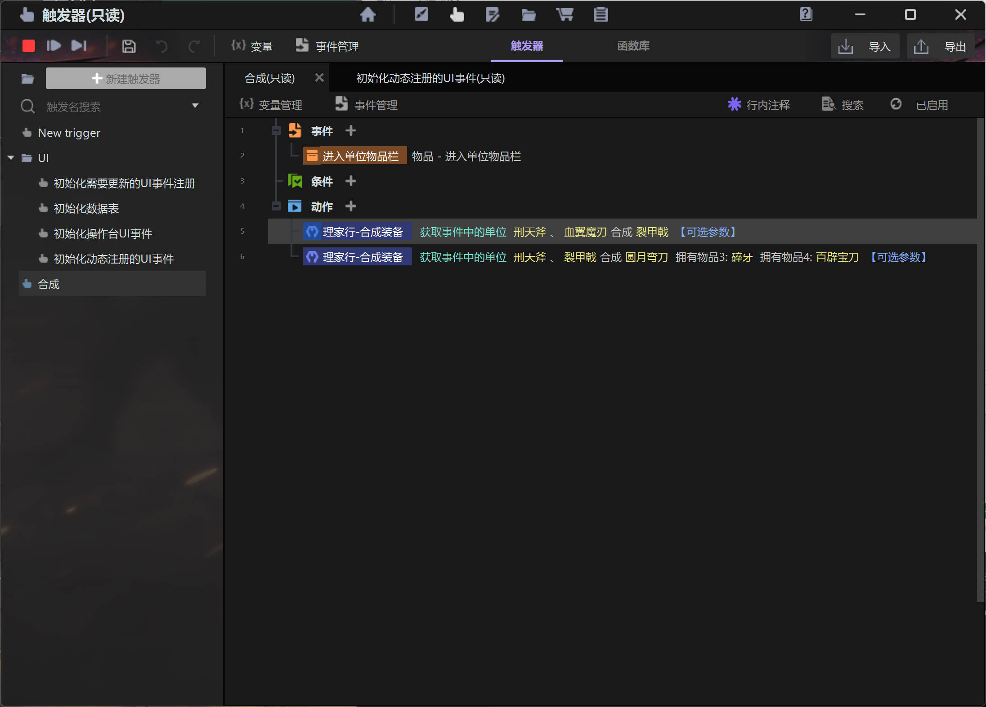
Task: Open the 搜索 search tool
Action: tap(843, 104)
